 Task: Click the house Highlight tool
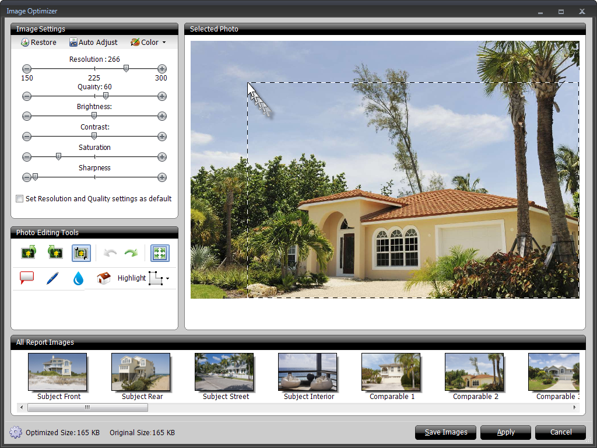[104, 278]
